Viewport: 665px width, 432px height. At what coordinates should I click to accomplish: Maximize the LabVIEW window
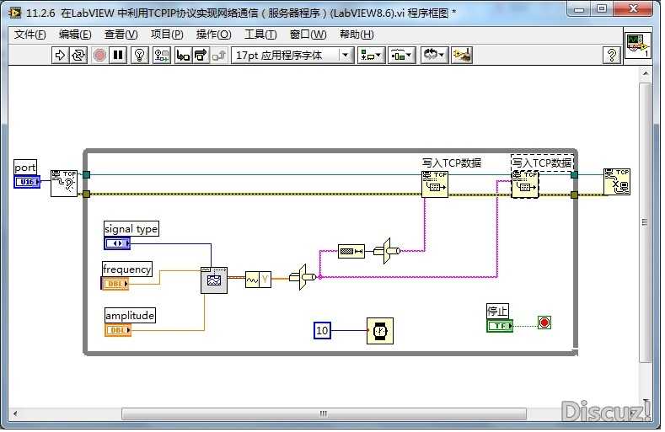(x=602, y=9)
